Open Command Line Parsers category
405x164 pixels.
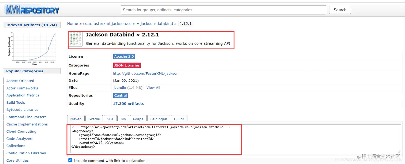(27, 117)
